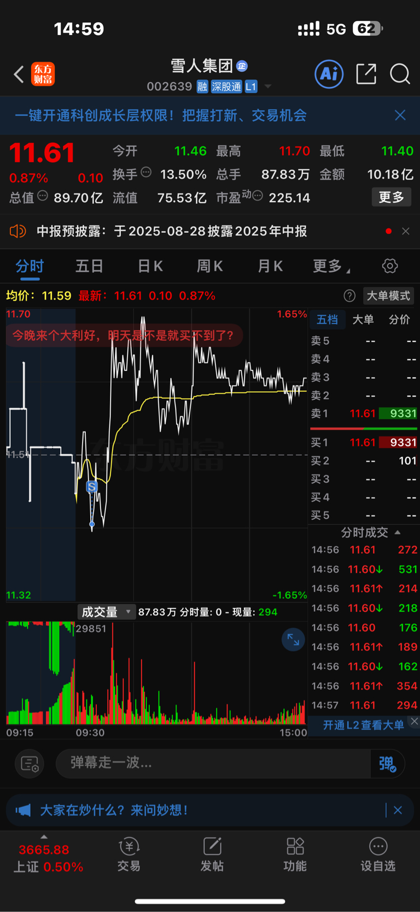Tap the 买2 row with 101
The width and height of the screenshot is (420, 912).
pyautogui.click(x=364, y=461)
